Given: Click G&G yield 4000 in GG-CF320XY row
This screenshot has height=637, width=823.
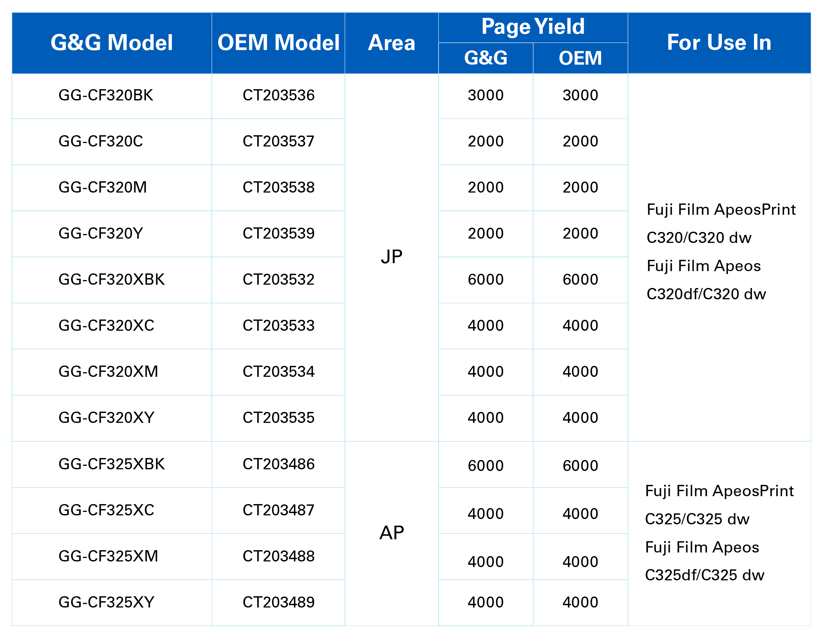Looking at the screenshot, I should pyautogui.click(x=486, y=418).
